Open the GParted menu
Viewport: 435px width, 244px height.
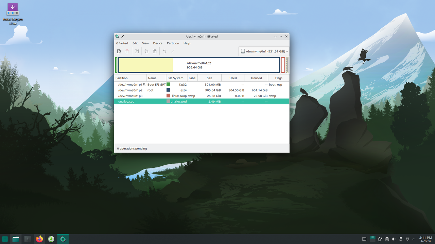coord(122,43)
